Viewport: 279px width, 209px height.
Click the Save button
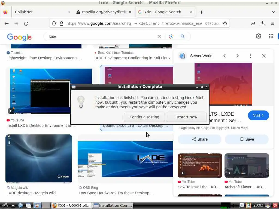247,139
